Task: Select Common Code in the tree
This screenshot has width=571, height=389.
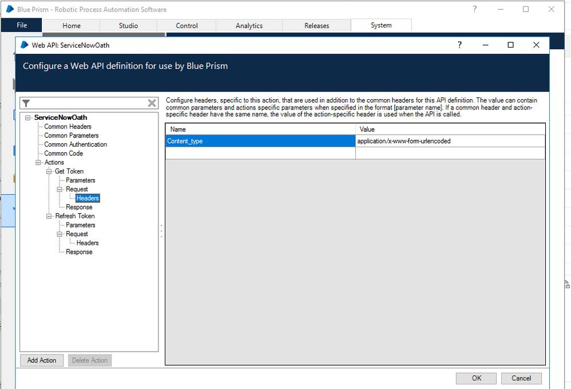Action: click(x=64, y=154)
